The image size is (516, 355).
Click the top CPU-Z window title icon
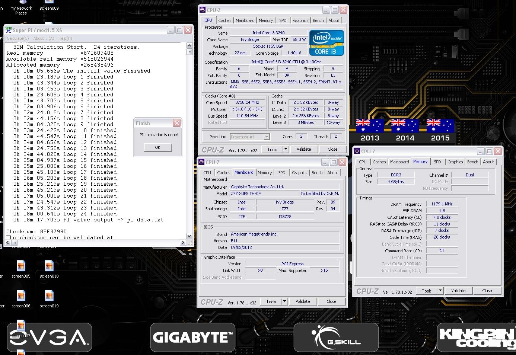203,10
